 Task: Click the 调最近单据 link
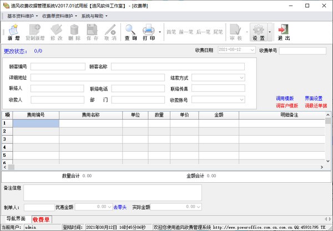point(316,106)
